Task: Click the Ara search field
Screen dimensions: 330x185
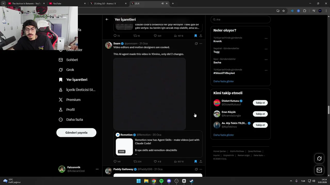Action: point(241,20)
